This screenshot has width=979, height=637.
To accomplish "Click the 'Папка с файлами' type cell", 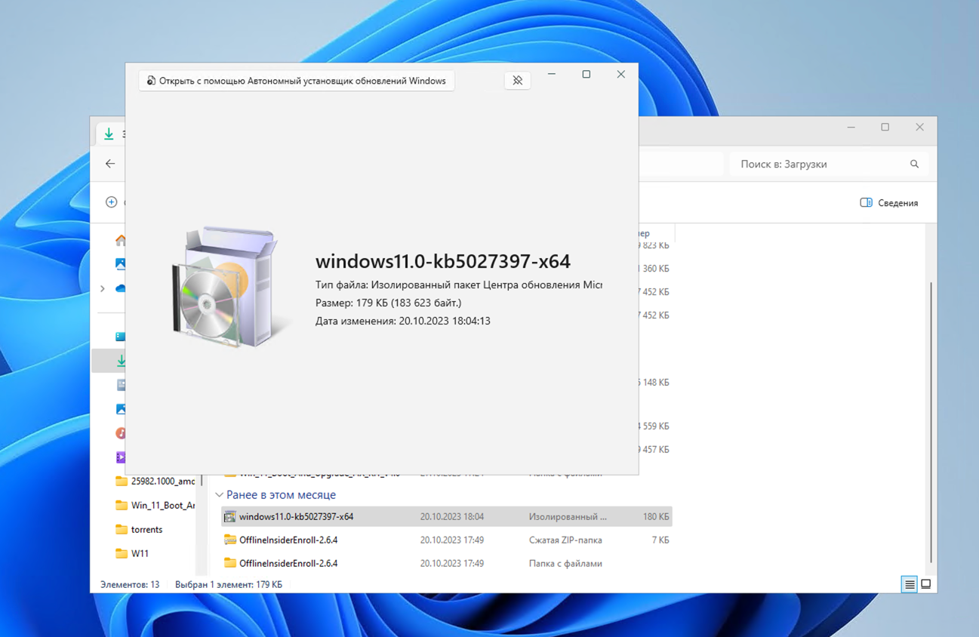I will tap(565, 564).
